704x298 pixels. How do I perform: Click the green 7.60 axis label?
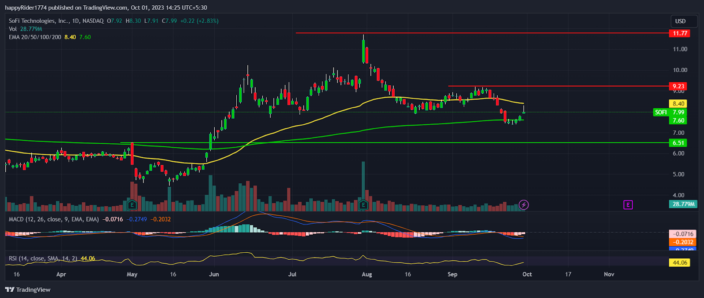point(678,120)
